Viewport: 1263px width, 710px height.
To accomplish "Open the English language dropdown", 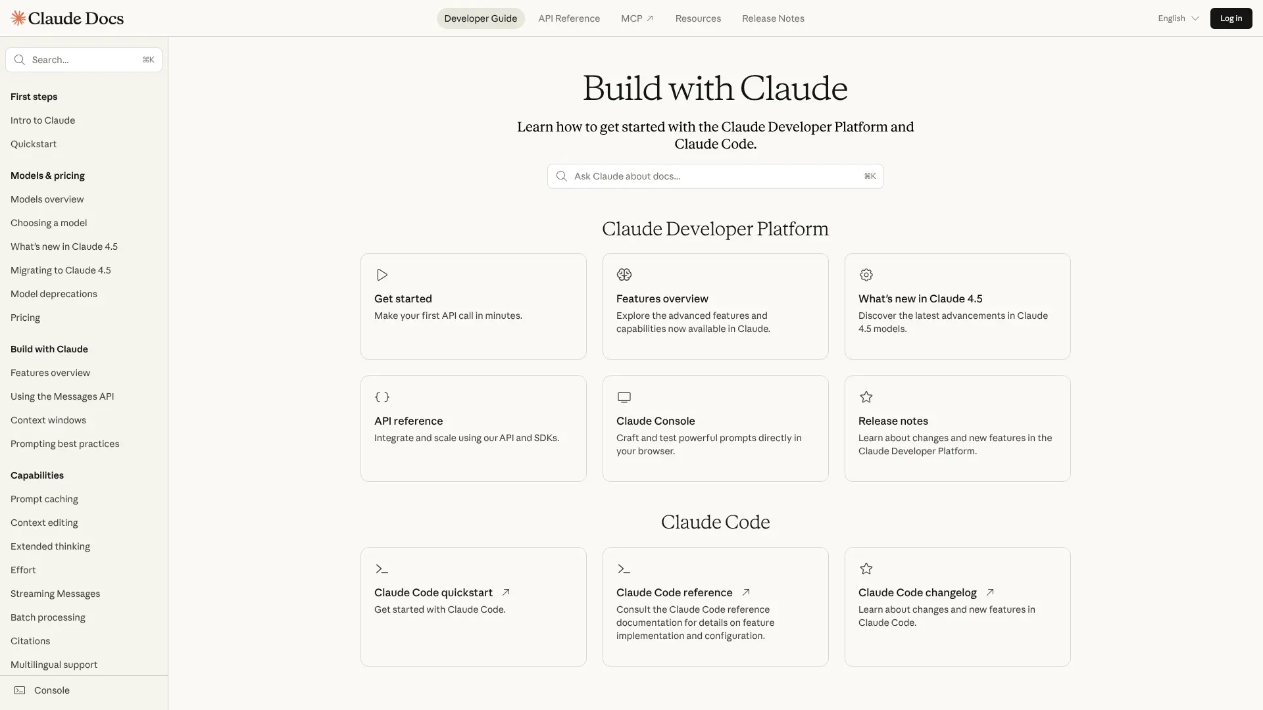I will point(1178,18).
